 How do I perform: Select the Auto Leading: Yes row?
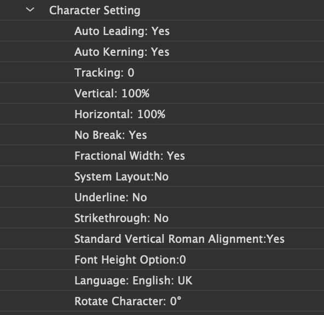click(162, 31)
